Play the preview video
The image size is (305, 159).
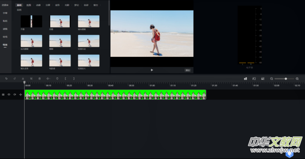tap(152, 70)
